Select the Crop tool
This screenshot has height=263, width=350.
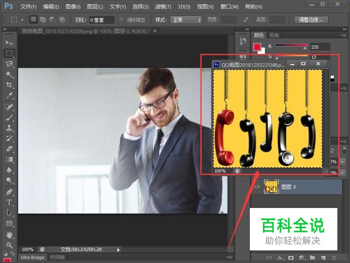(9, 85)
